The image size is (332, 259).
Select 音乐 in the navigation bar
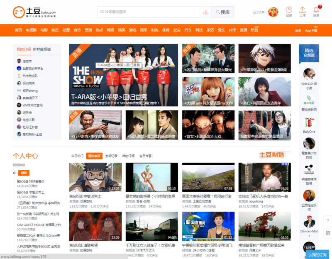click(x=77, y=30)
